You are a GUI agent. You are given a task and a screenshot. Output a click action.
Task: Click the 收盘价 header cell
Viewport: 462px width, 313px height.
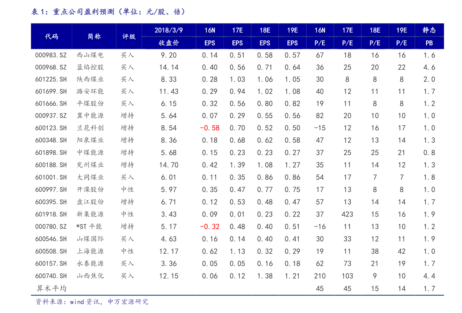click(x=169, y=43)
